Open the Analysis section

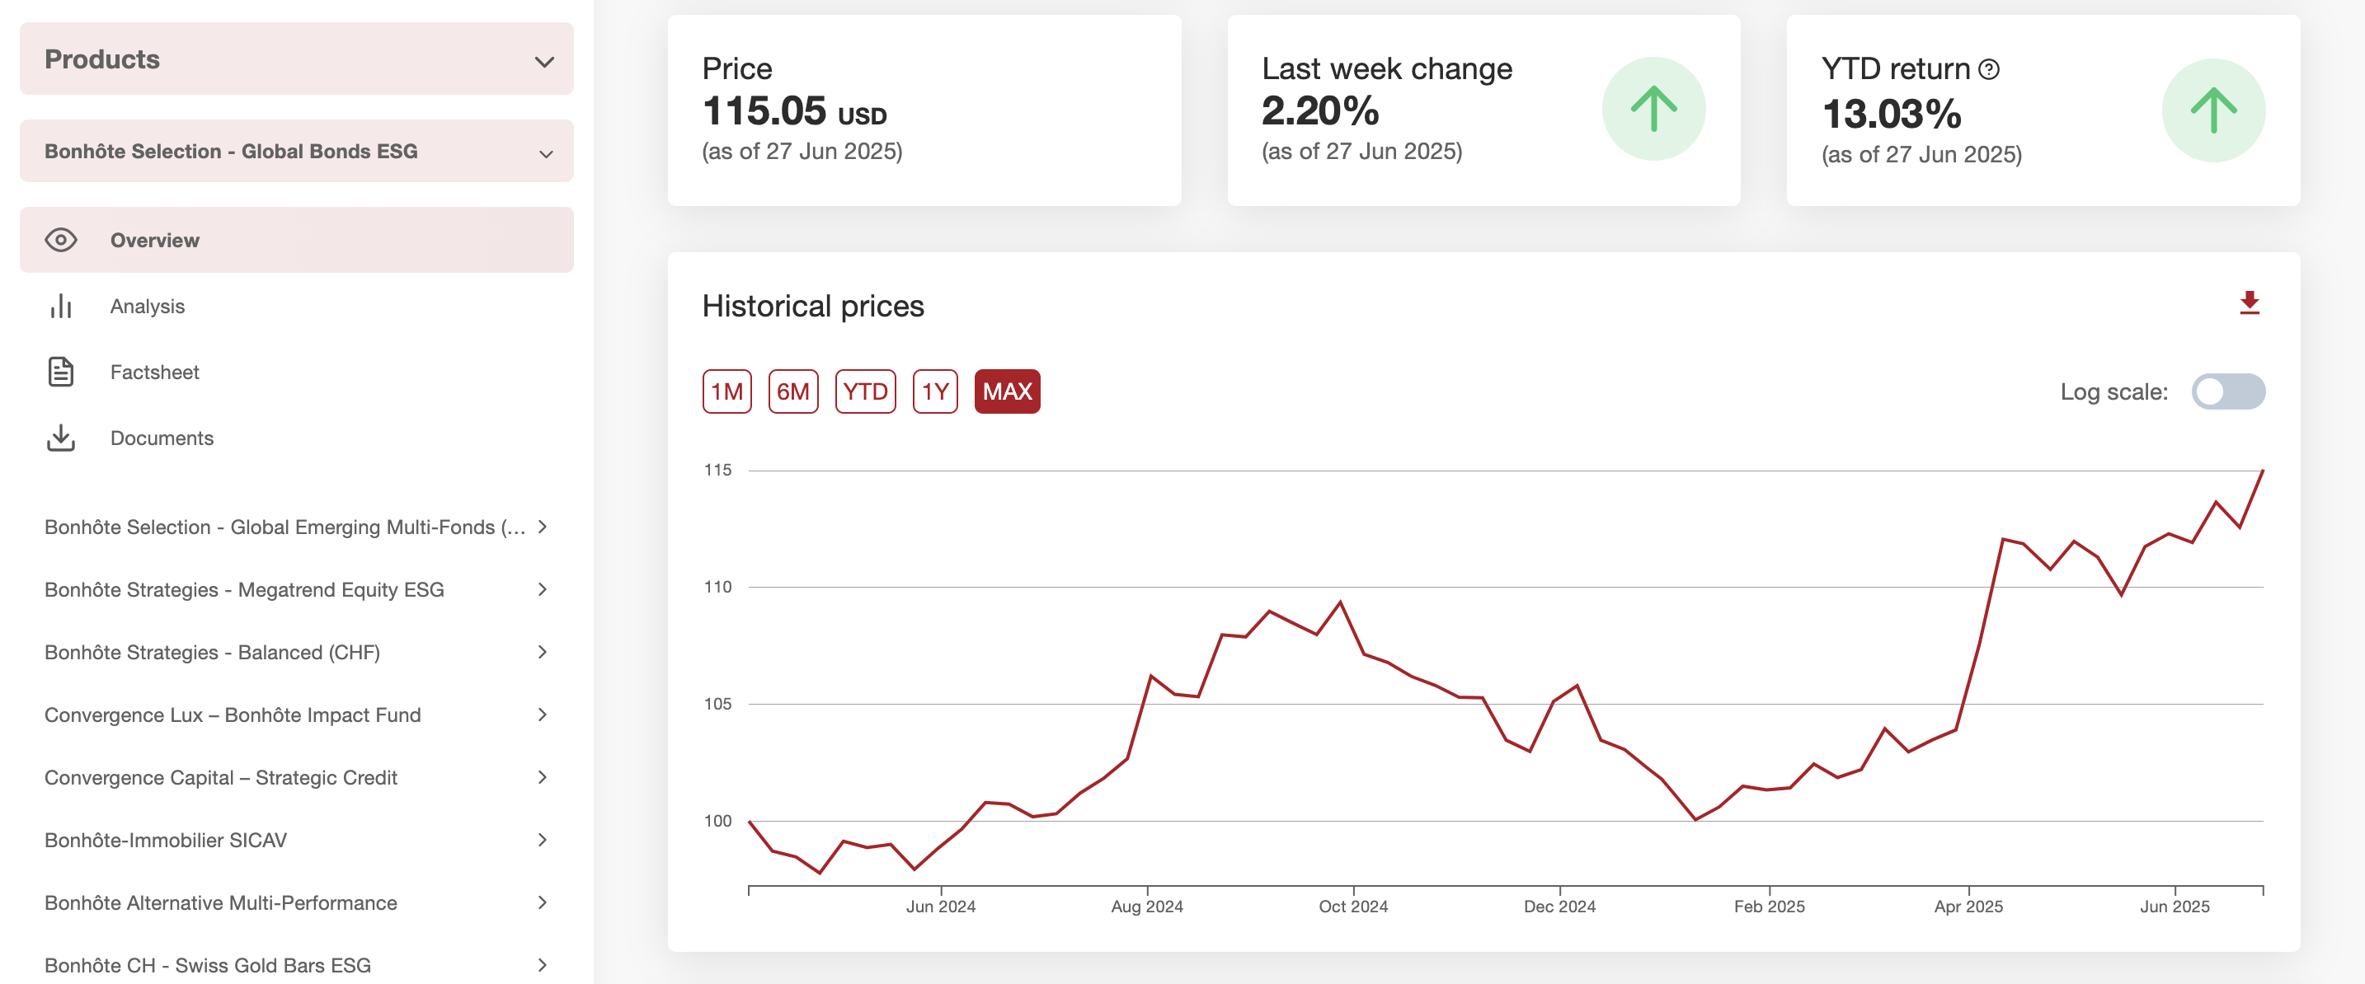pyautogui.click(x=297, y=307)
